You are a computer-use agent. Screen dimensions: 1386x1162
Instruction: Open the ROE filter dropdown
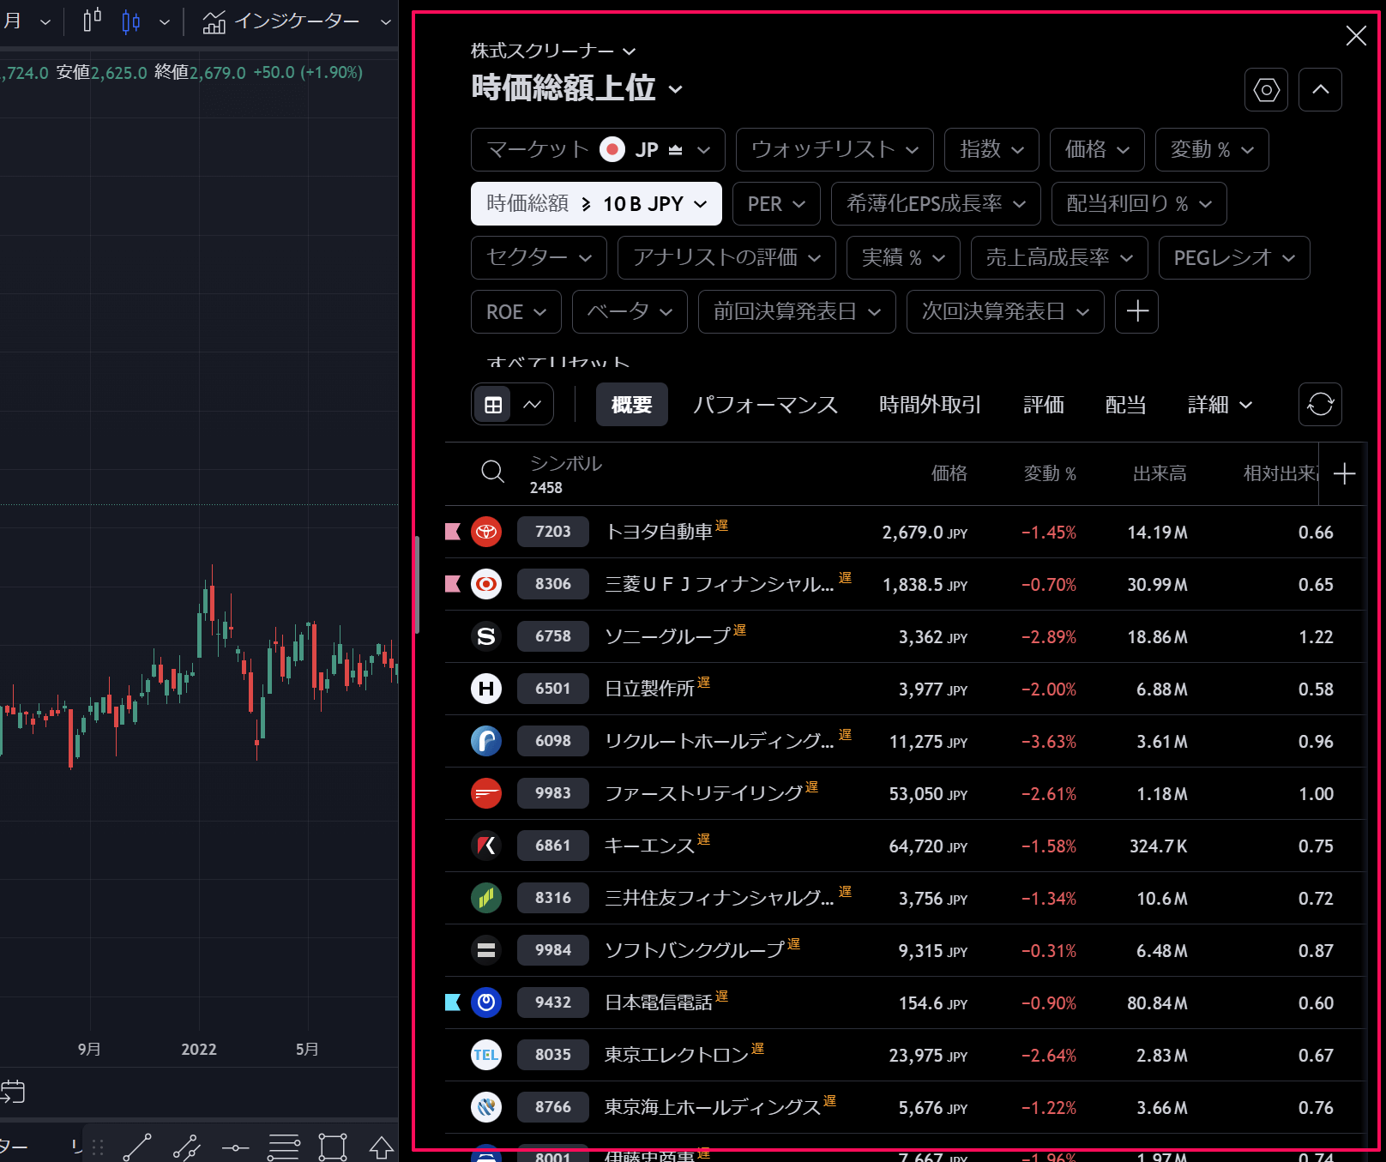click(515, 312)
